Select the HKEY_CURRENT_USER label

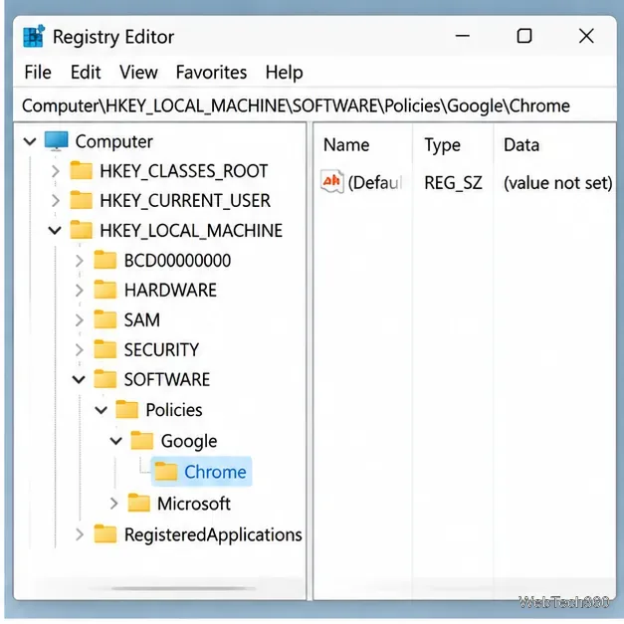[185, 201]
